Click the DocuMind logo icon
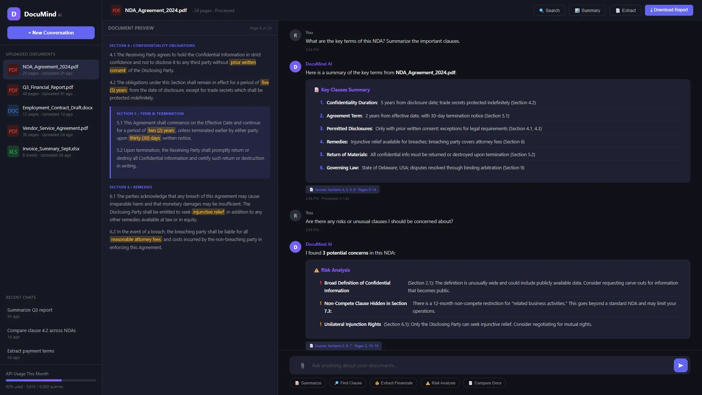 (14, 14)
